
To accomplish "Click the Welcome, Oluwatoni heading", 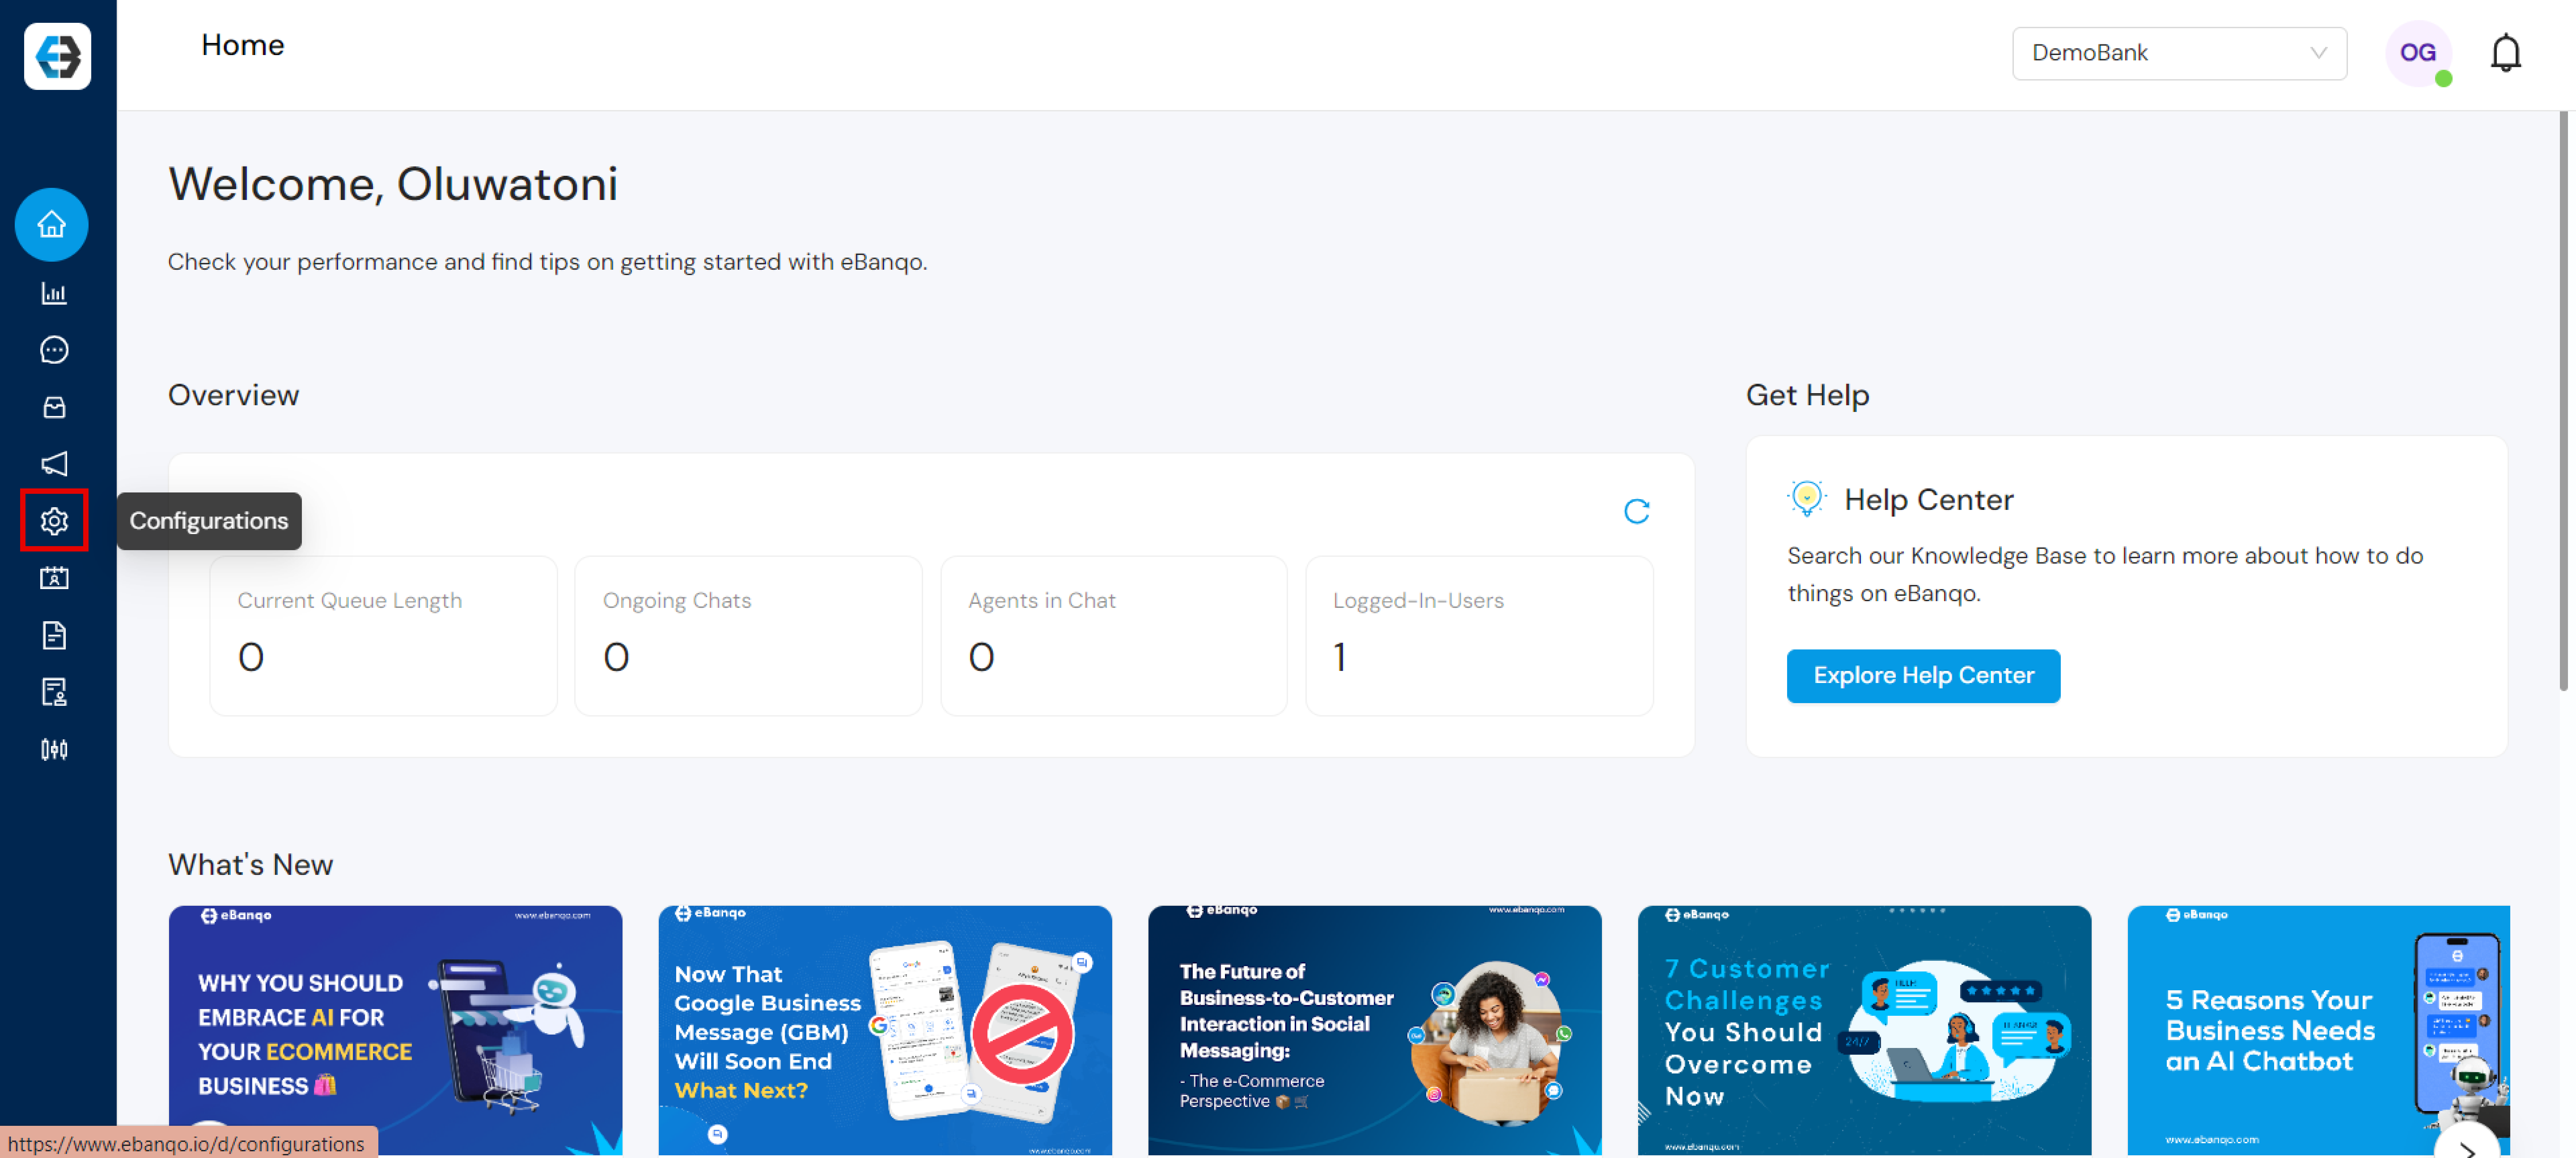I will click(393, 184).
